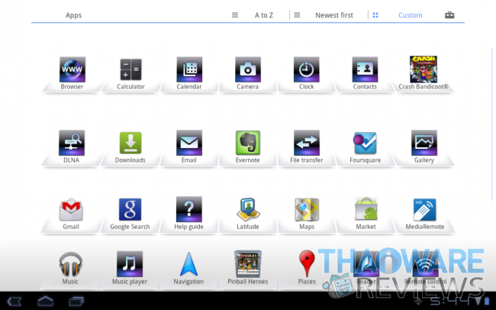The image size is (496, 310).
Task: Launch Pinball Heroes
Action: (x=248, y=263)
